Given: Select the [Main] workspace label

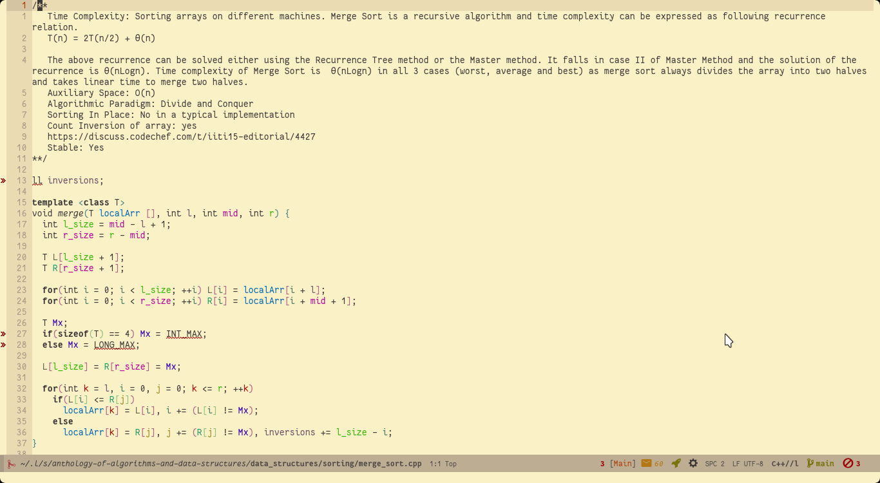Looking at the screenshot, I should point(622,464).
